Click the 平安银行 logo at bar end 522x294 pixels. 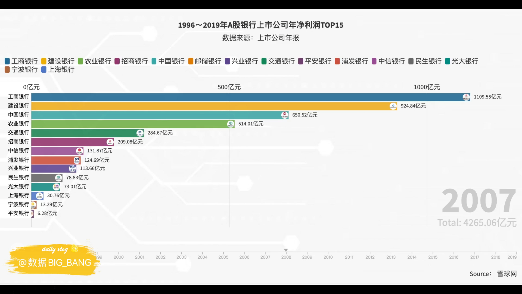coord(33,213)
